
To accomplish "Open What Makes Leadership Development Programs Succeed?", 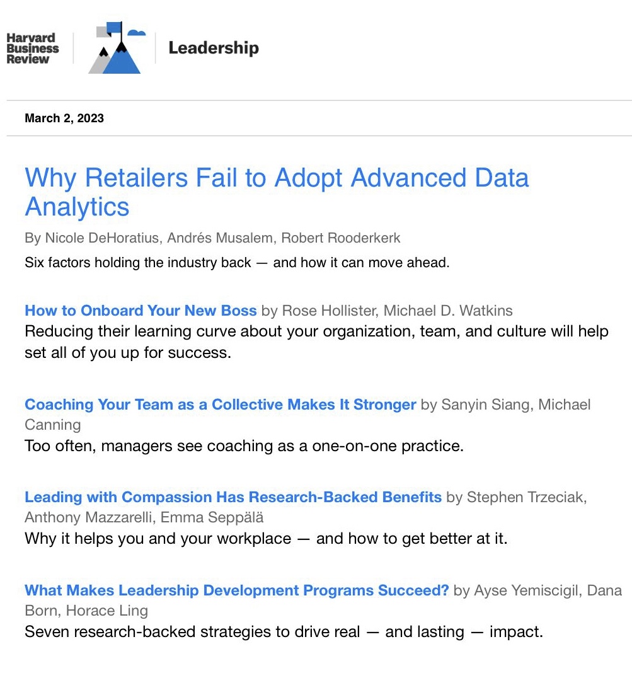I will tap(237, 590).
